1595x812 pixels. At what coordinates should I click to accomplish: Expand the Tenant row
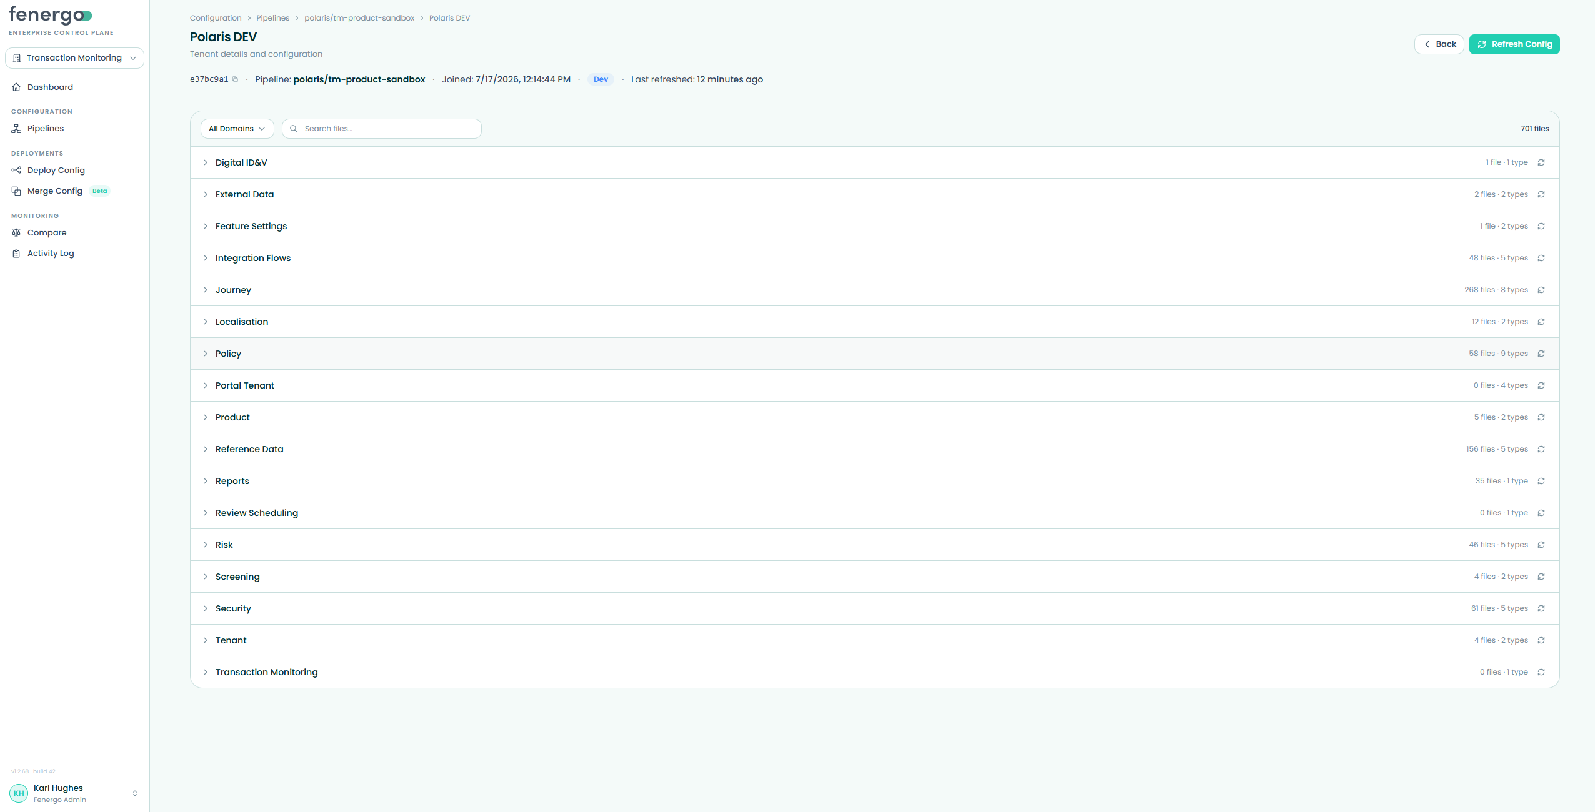206,640
